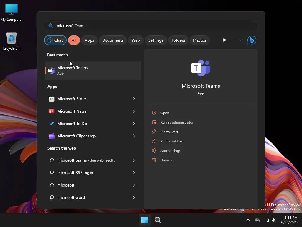Click the Windows Start button
The width and height of the screenshot is (302, 227).
pos(145,220)
